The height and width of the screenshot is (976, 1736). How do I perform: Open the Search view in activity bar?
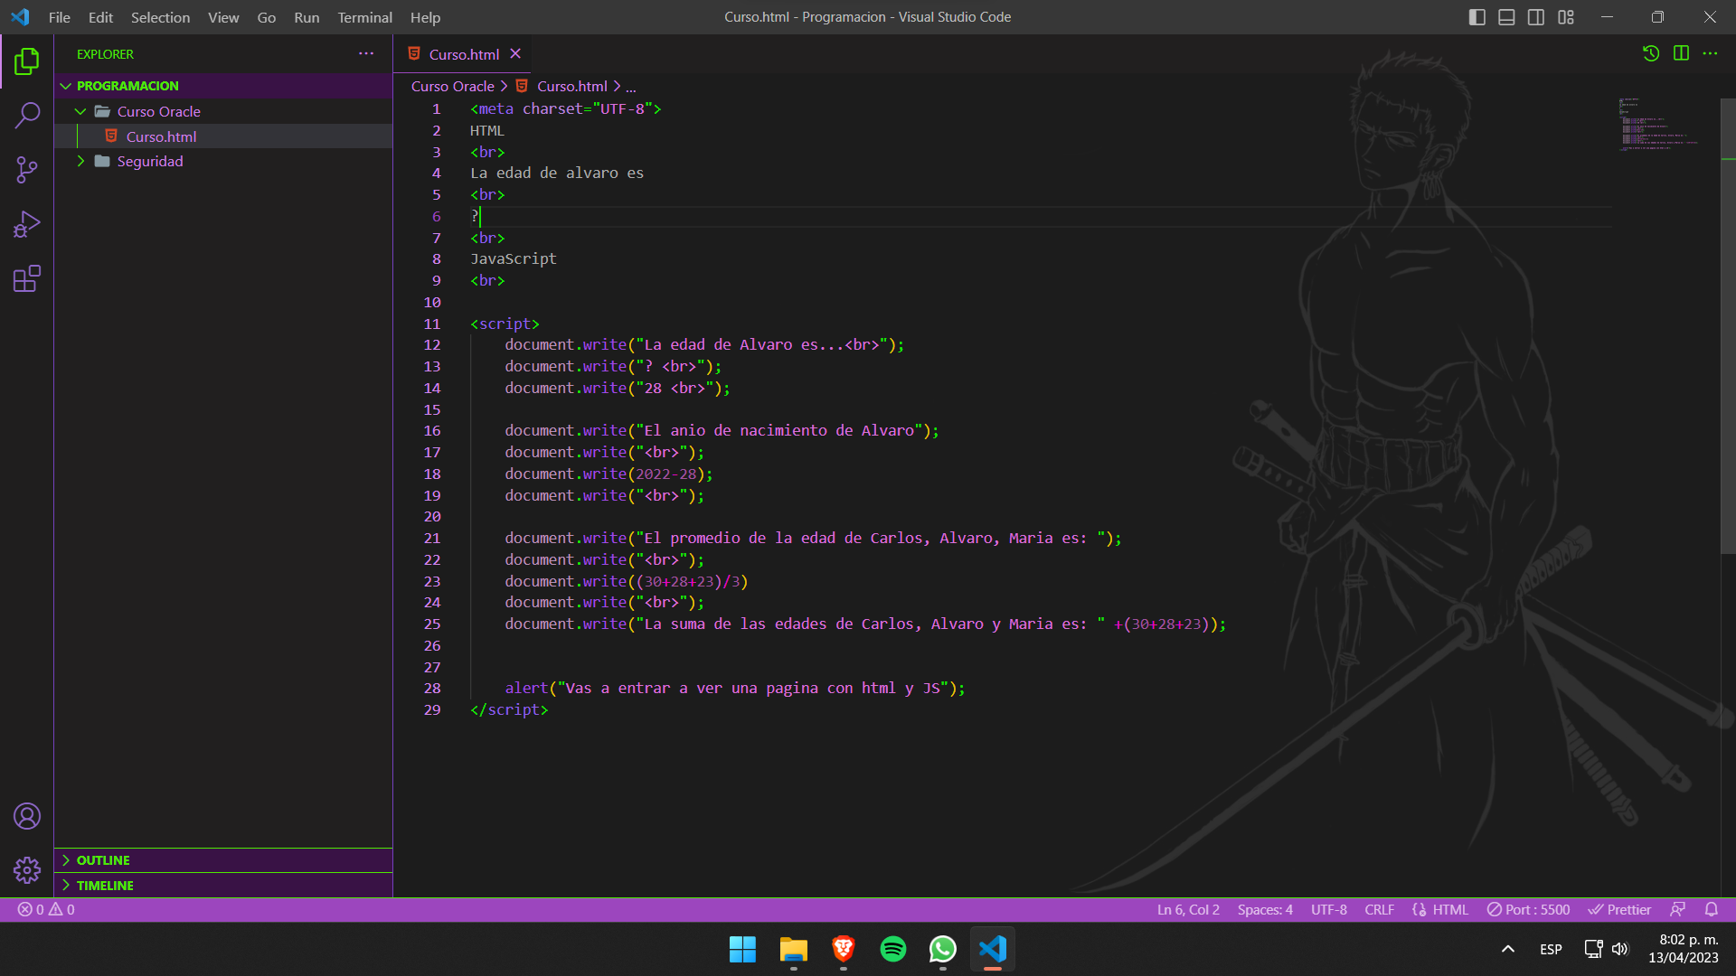[x=27, y=116]
